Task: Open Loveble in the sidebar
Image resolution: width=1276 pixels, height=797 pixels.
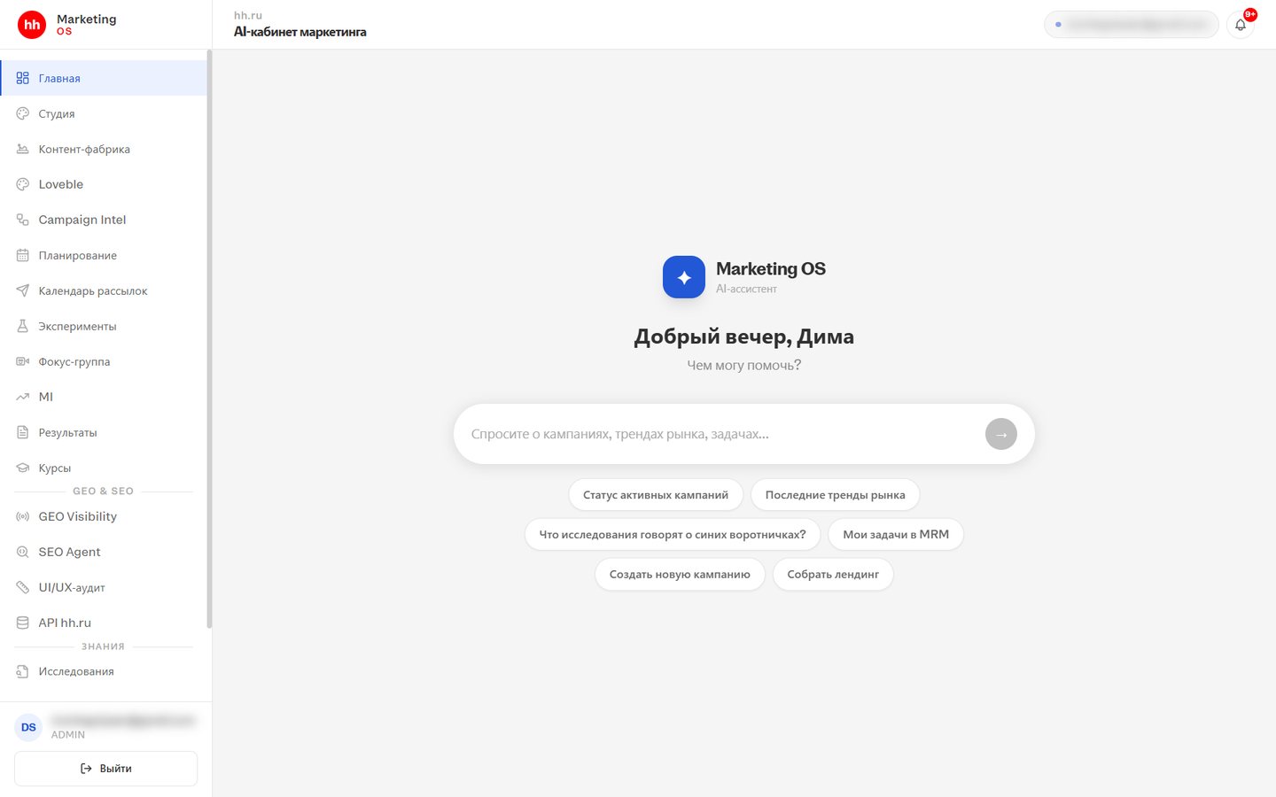Action: pyautogui.click(x=104, y=184)
